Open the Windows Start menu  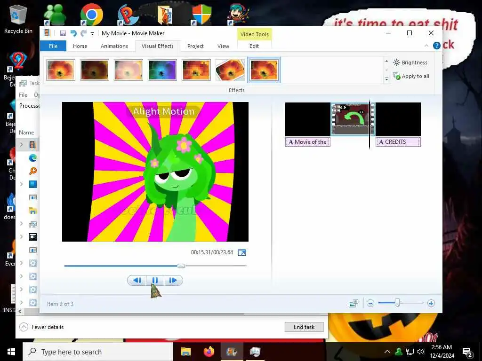11,352
